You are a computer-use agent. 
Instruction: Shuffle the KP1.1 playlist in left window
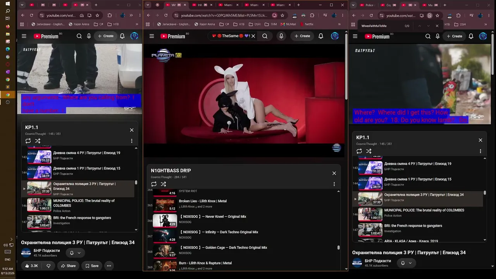(x=38, y=141)
